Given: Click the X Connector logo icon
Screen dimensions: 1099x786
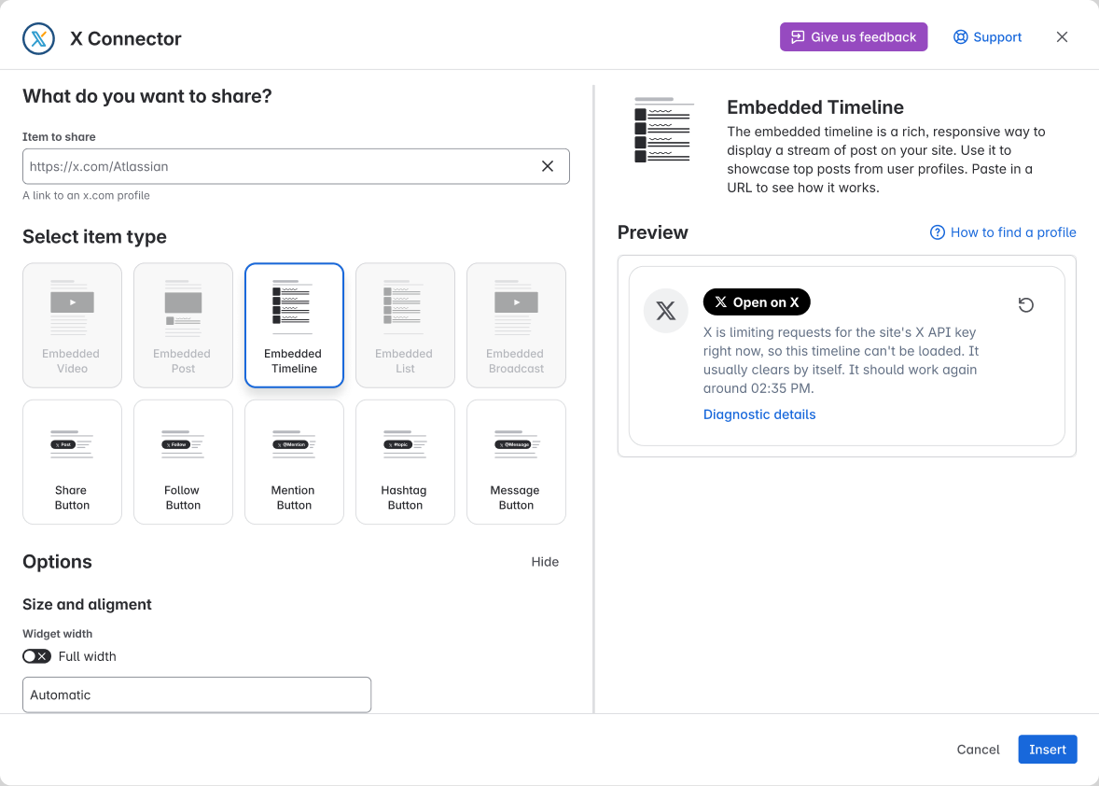Looking at the screenshot, I should coord(38,38).
